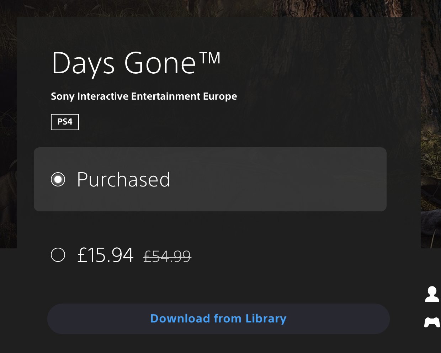
Task: Click the word Europe in the publisher name
Action: [220, 96]
